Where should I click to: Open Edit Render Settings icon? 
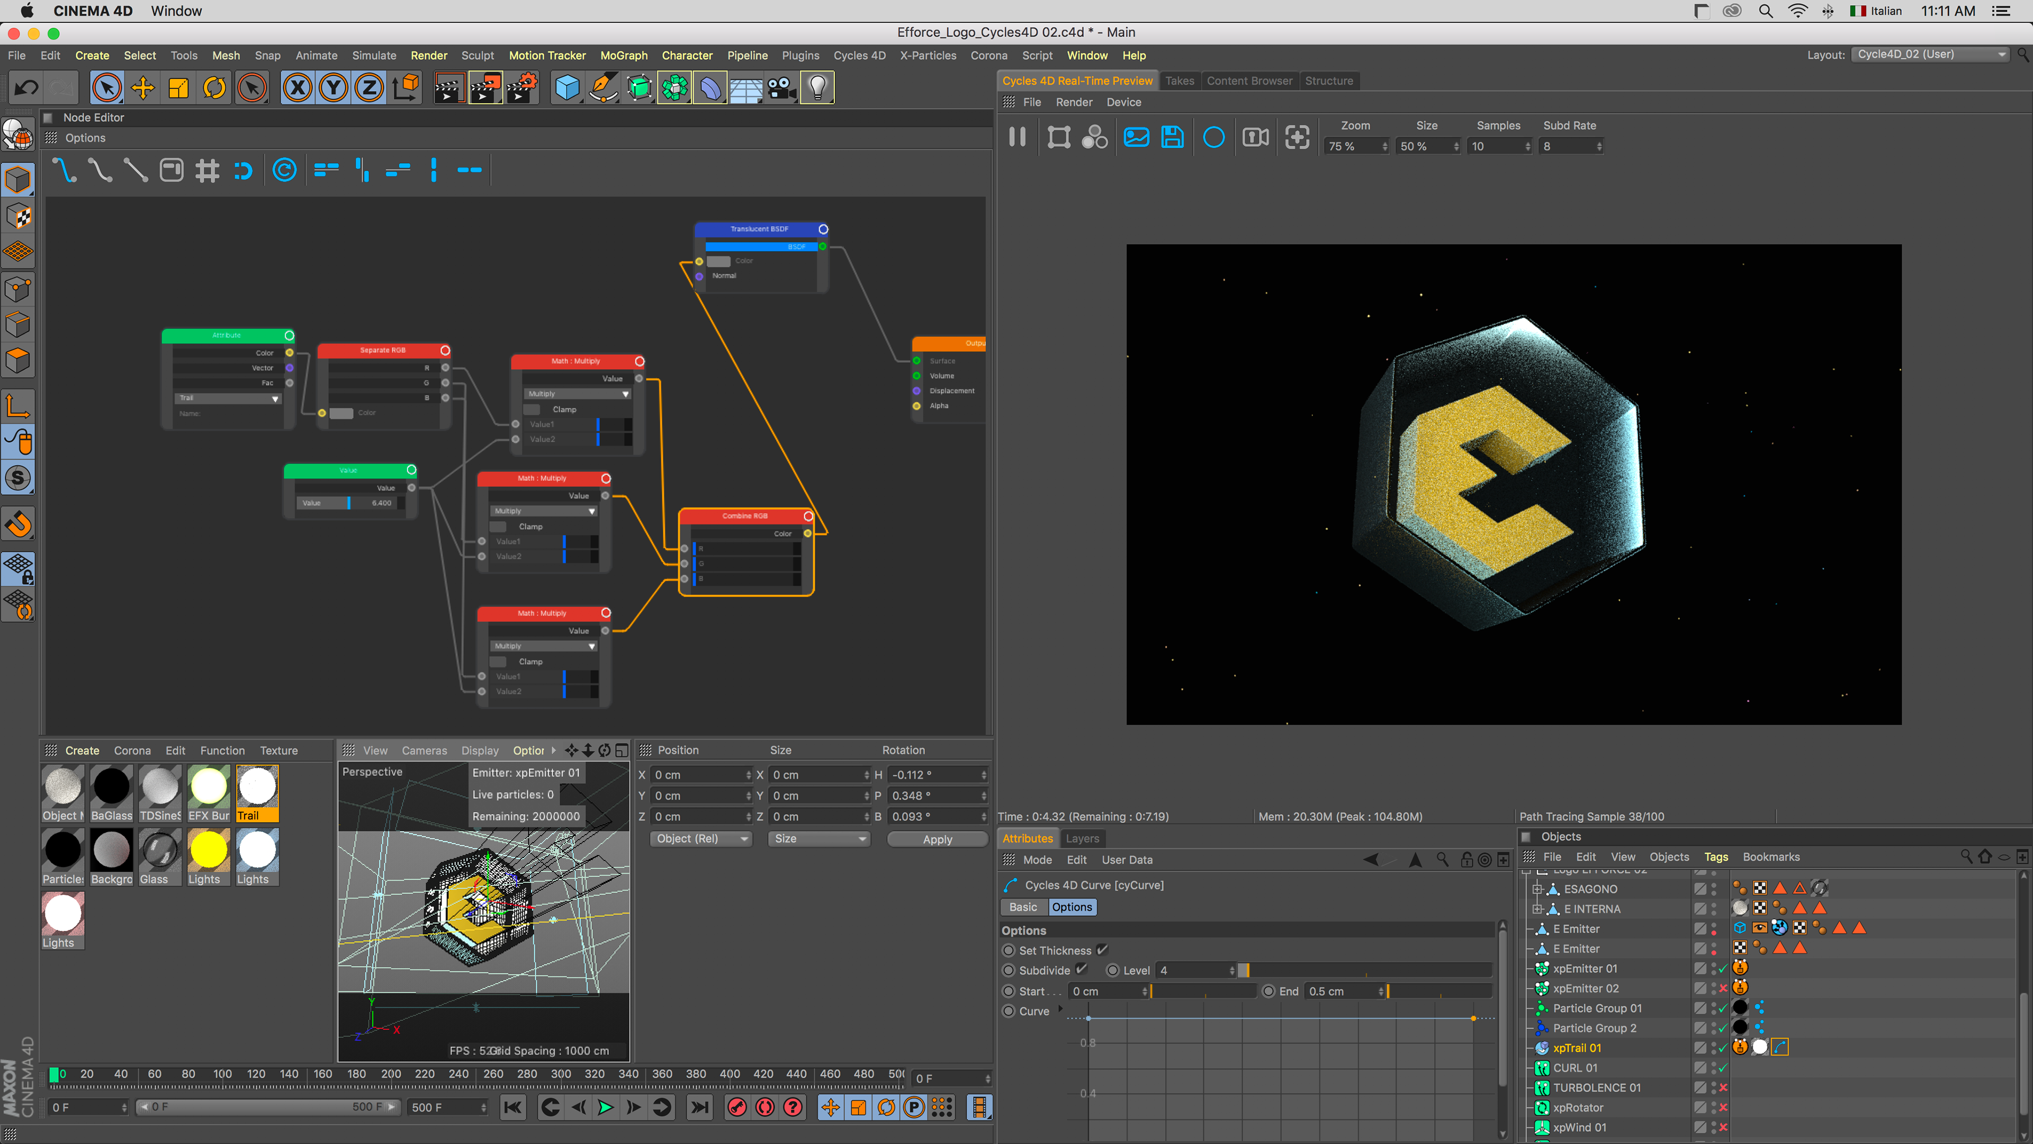tap(521, 87)
